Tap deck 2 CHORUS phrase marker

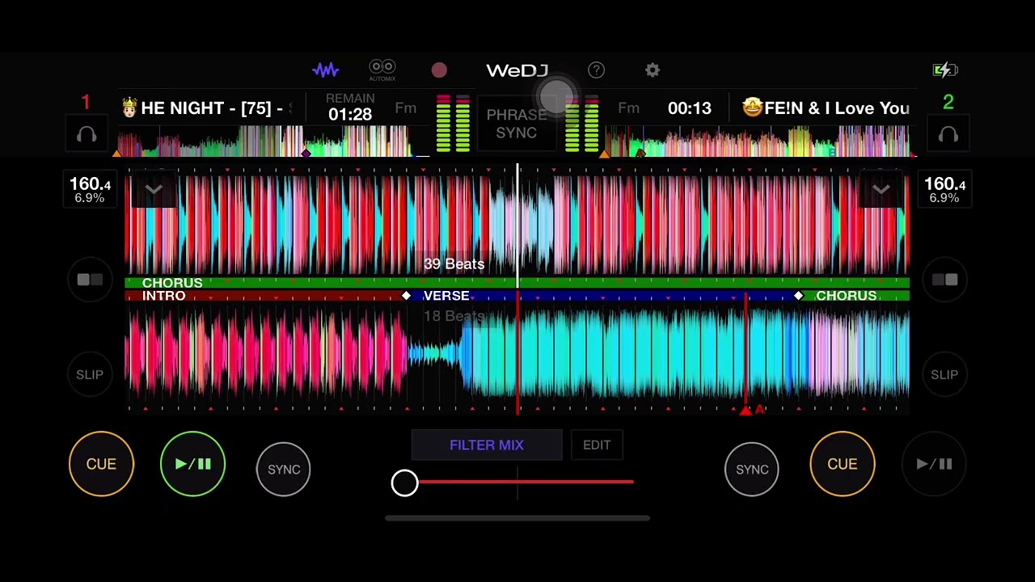(x=846, y=296)
